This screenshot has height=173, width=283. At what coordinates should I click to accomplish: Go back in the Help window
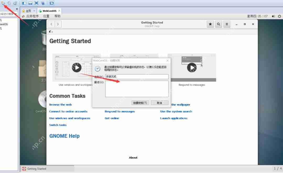(x=51, y=24)
